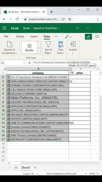This screenshot has width=102, height=182.
Task: Select the price header cell
Action: 80,73
